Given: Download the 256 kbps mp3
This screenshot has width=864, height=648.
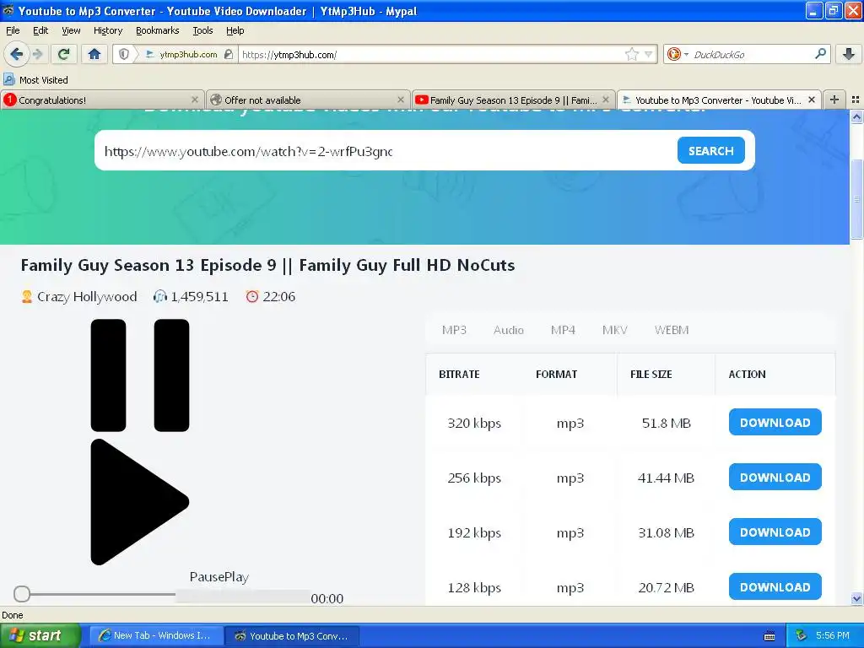Looking at the screenshot, I should click(x=775, y=478).
